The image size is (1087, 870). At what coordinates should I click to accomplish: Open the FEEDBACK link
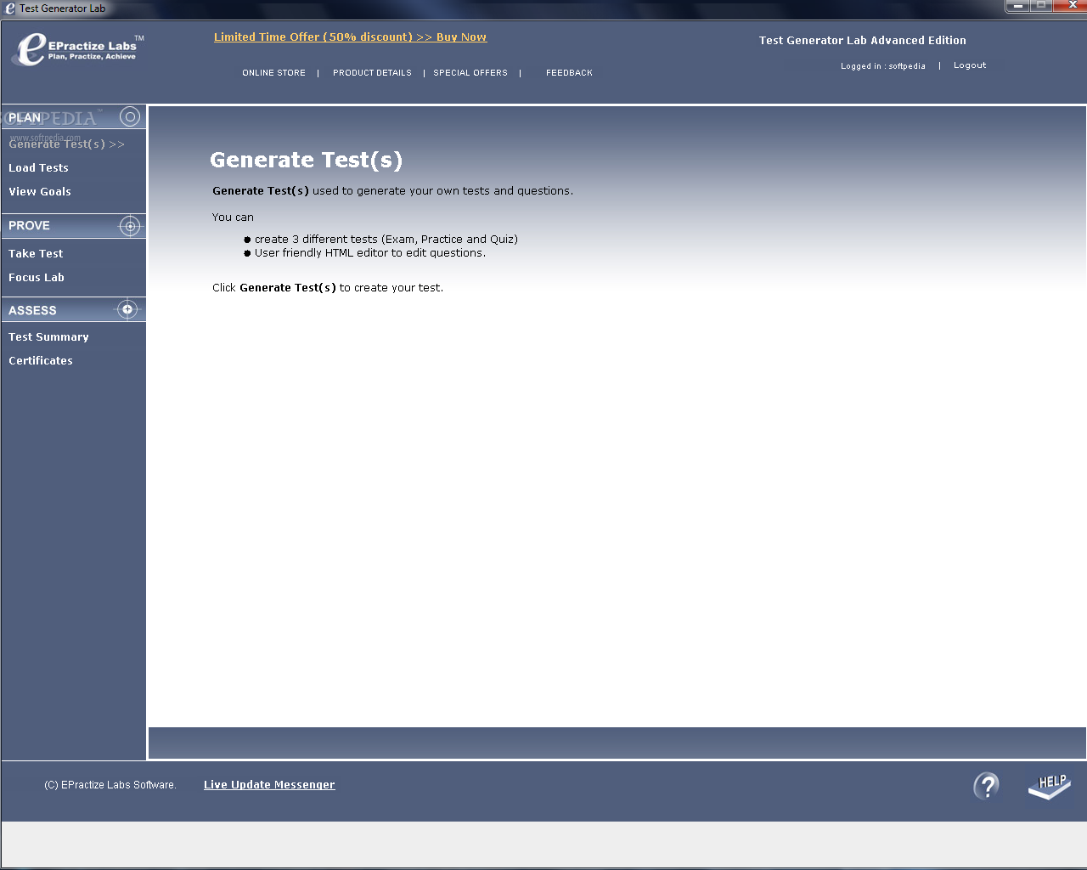click(x=569, y=73)
